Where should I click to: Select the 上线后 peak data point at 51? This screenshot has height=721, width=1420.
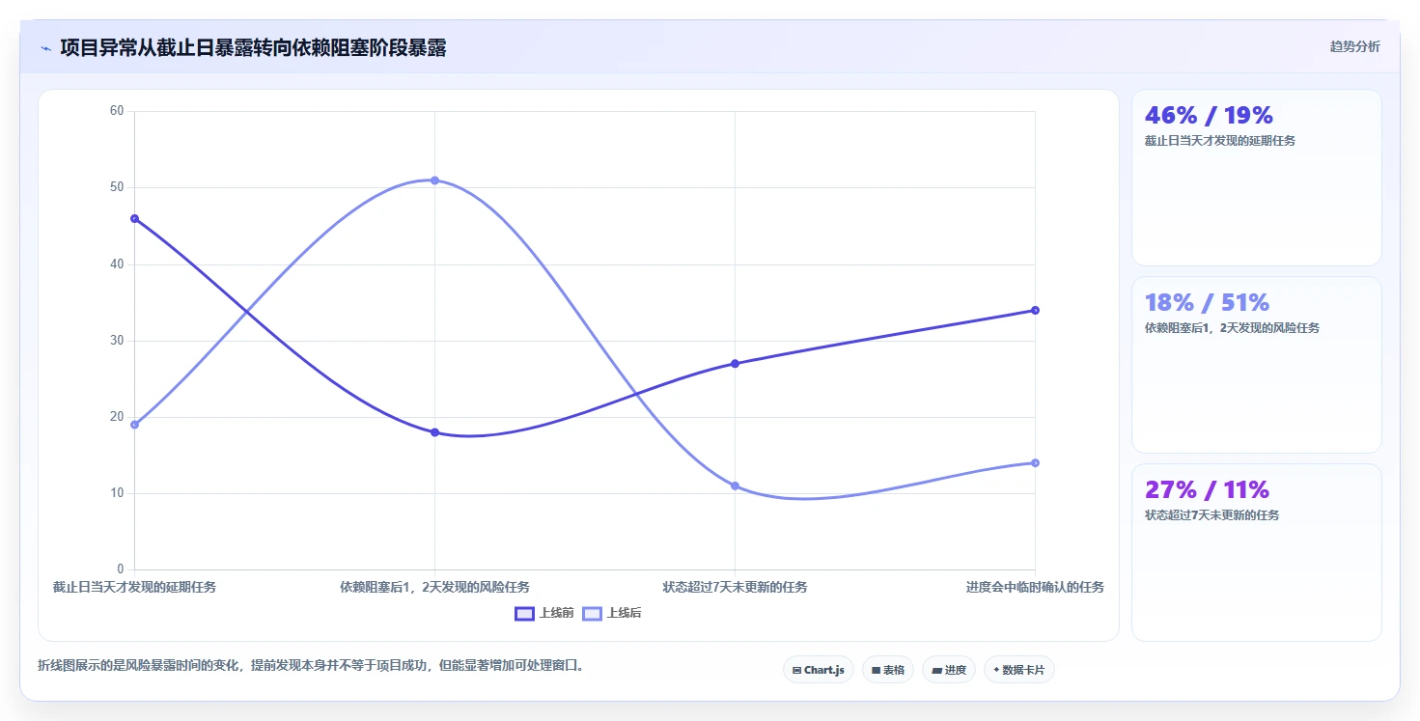pos(434,180)
